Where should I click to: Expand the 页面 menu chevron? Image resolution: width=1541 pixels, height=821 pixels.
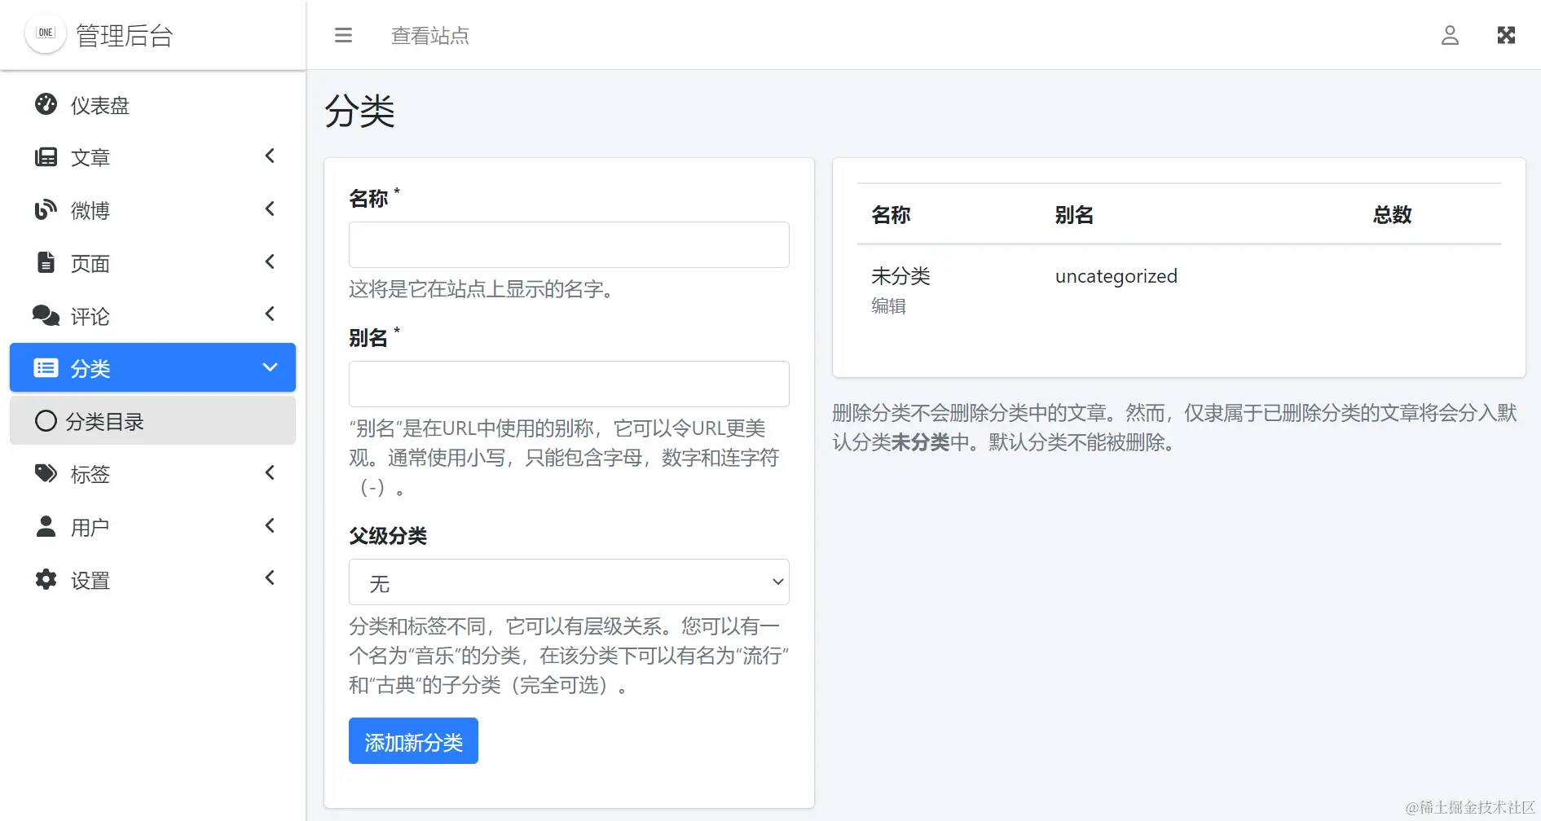pos(270,261)
